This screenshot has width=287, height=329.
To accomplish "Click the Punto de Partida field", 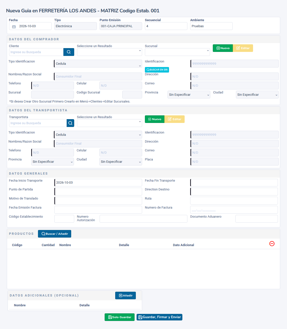I will click(x=98, y=192).
